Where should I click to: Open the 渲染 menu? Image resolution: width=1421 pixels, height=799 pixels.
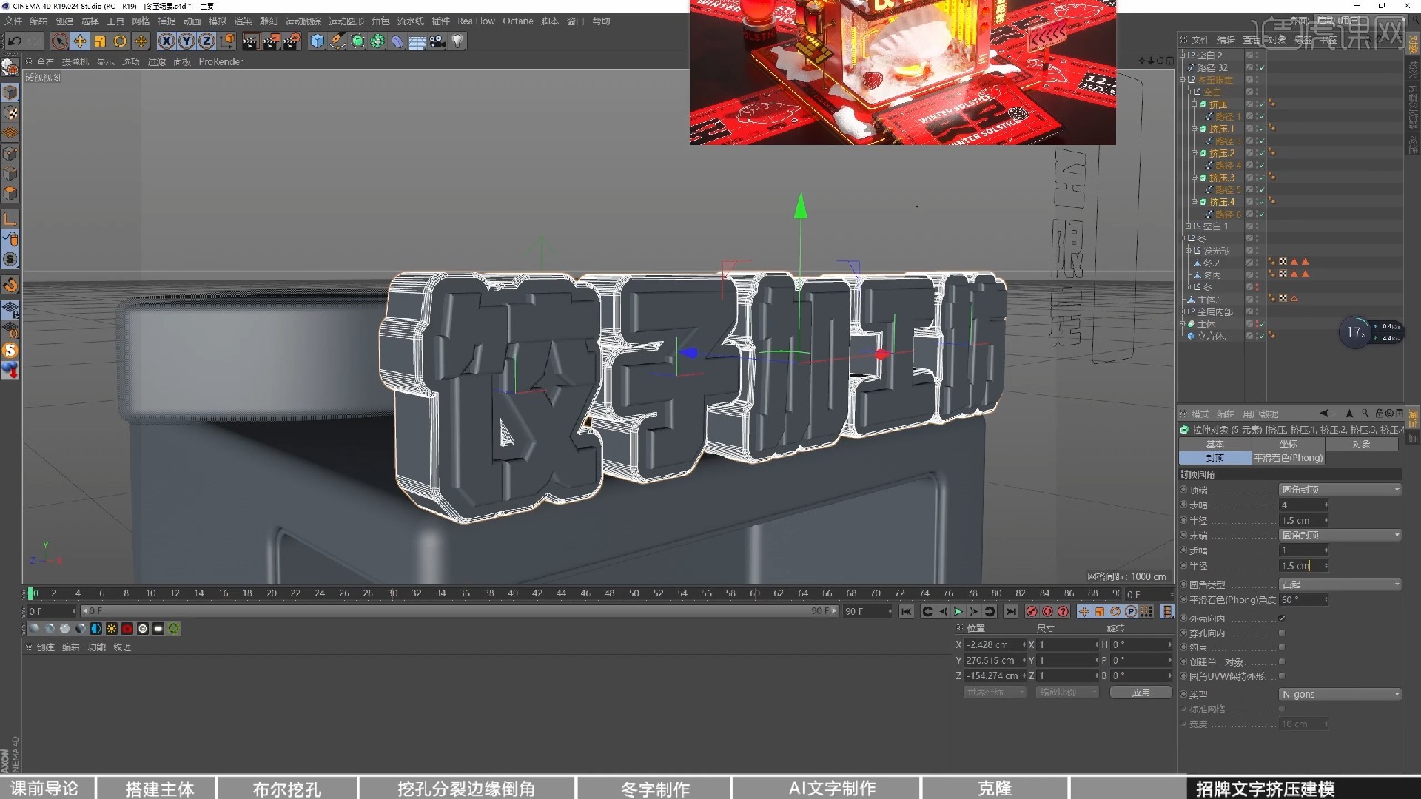click(x=243, y=21)
